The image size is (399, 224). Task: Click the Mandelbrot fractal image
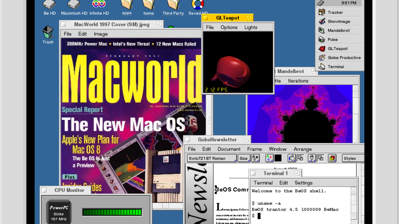pyautogui.click(x=300, y=114)
